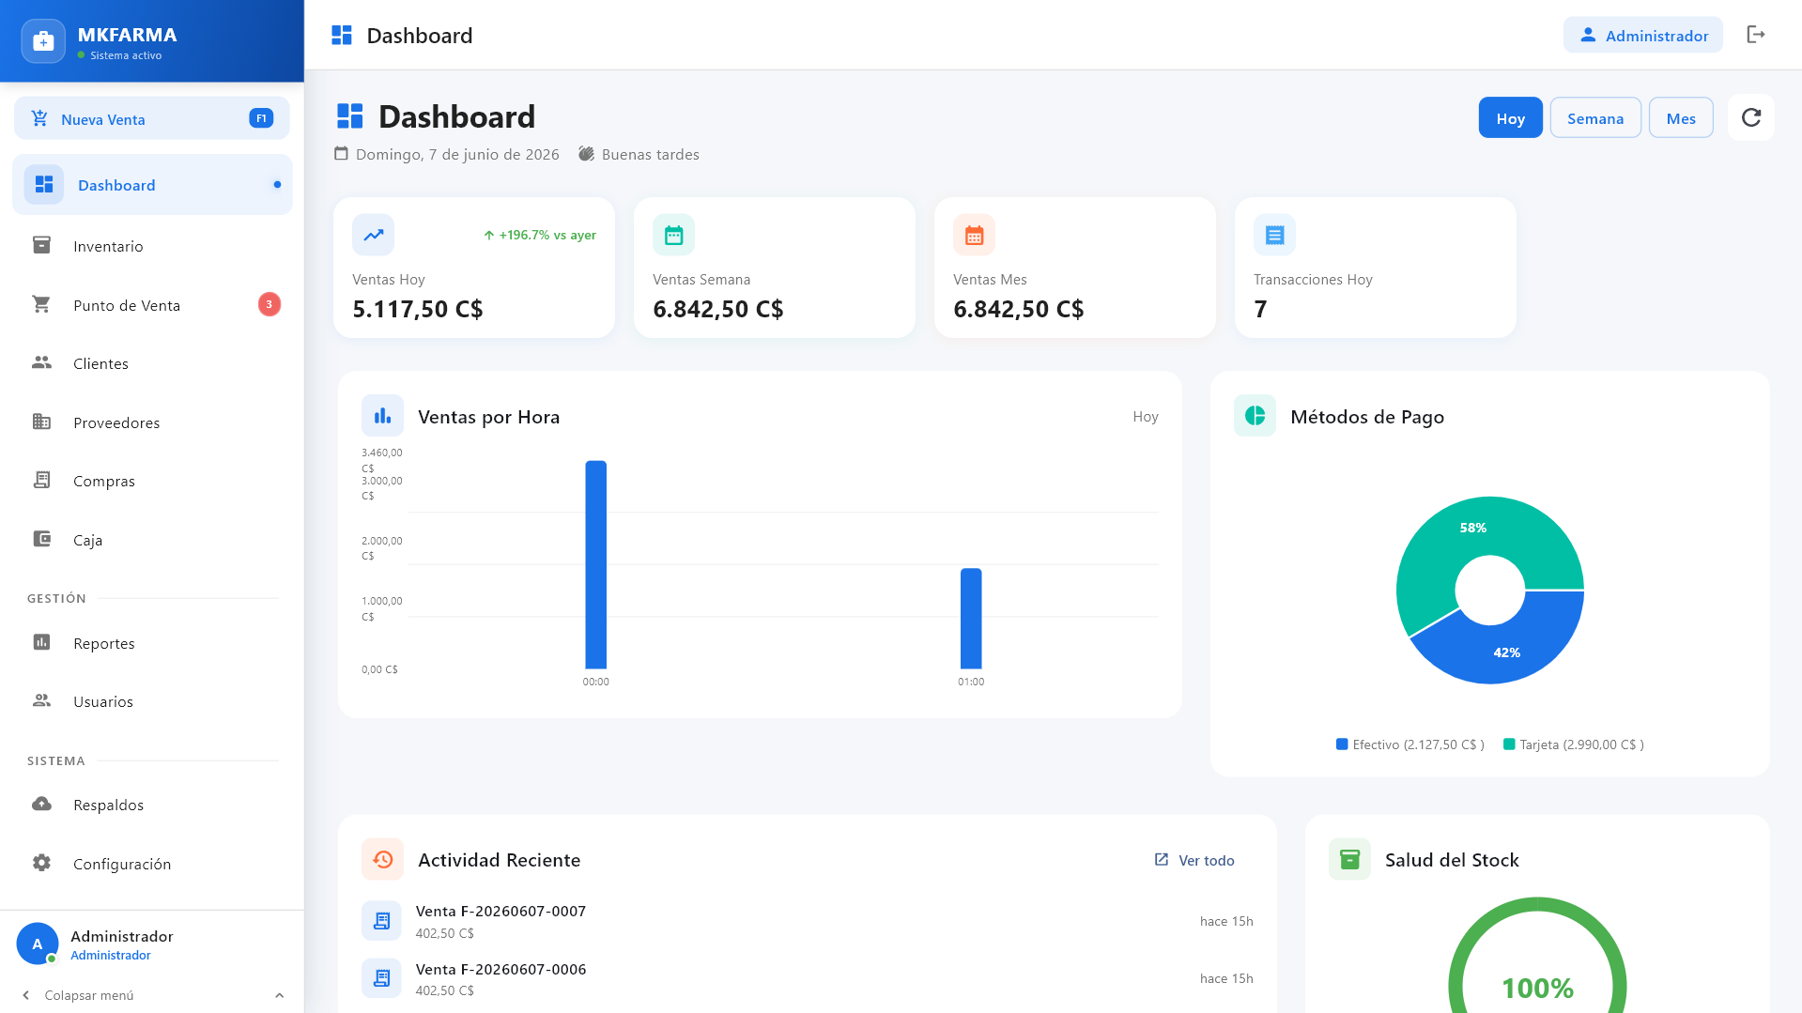
Task: Click the MKFARMA medical kit logo
Action: (43, 41)
